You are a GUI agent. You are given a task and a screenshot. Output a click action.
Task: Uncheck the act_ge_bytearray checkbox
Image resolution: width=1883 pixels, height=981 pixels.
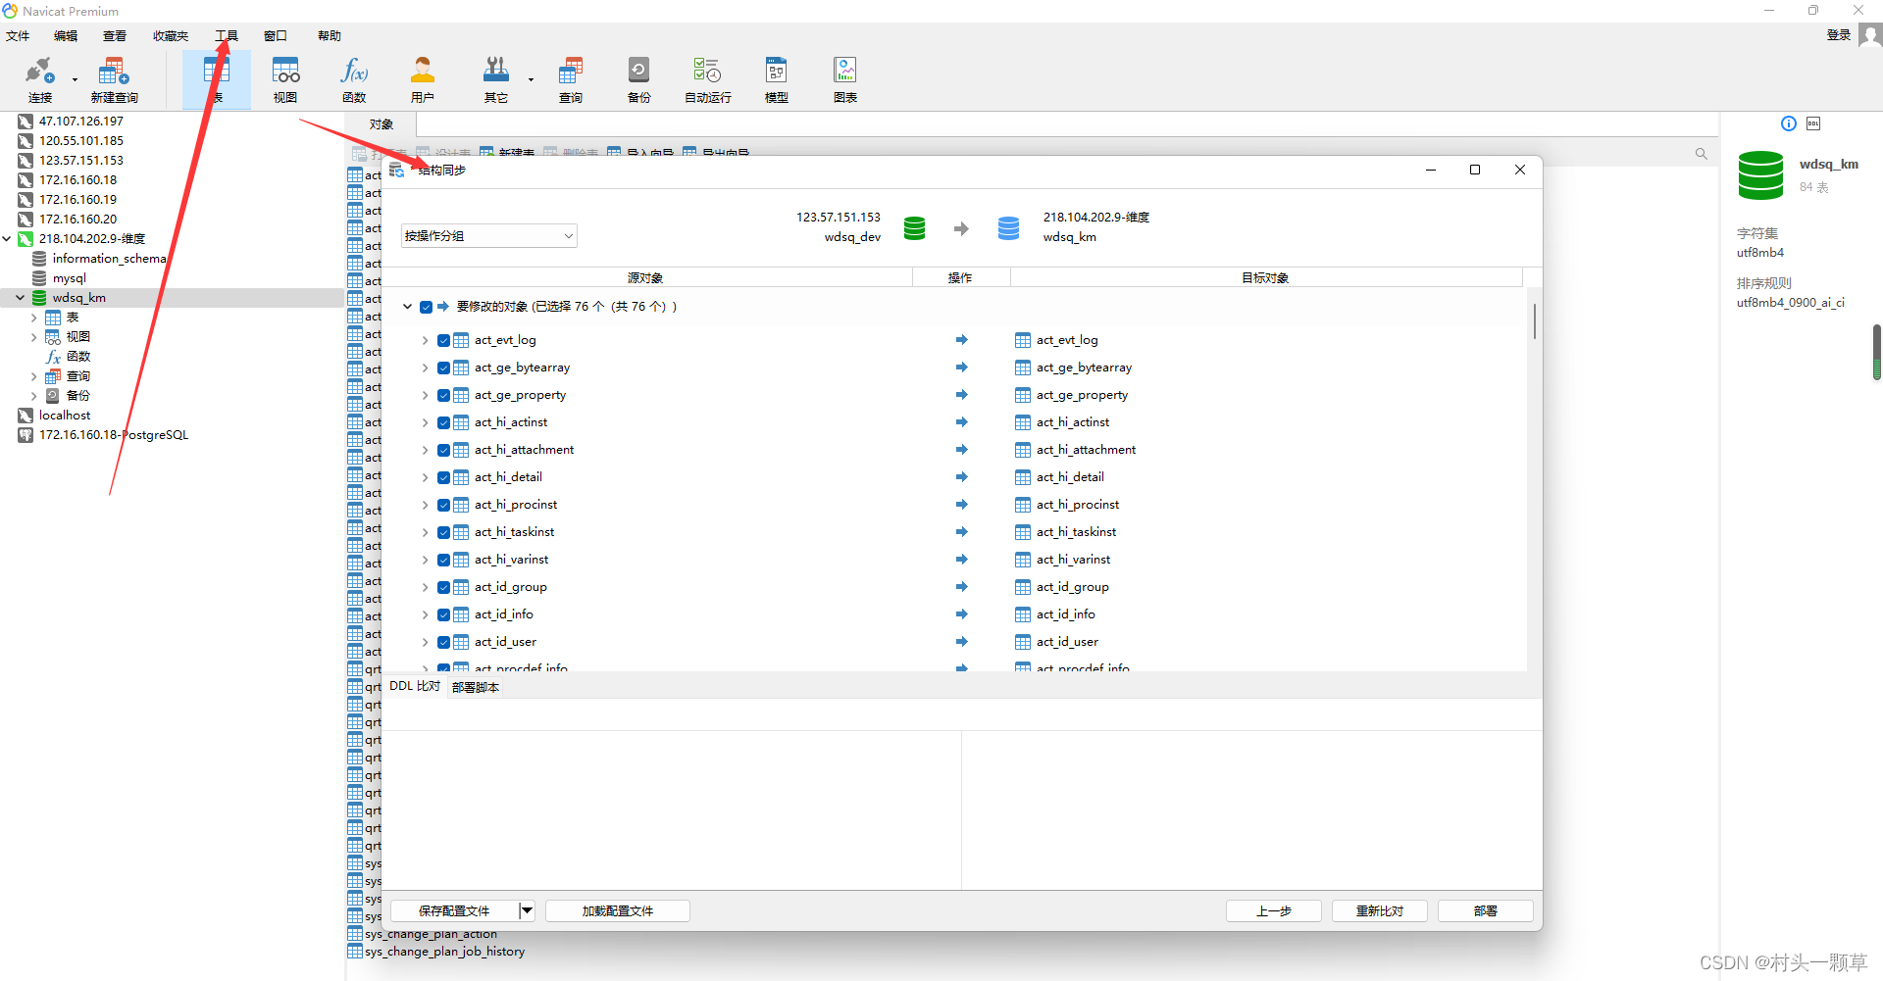pos(444,368)
